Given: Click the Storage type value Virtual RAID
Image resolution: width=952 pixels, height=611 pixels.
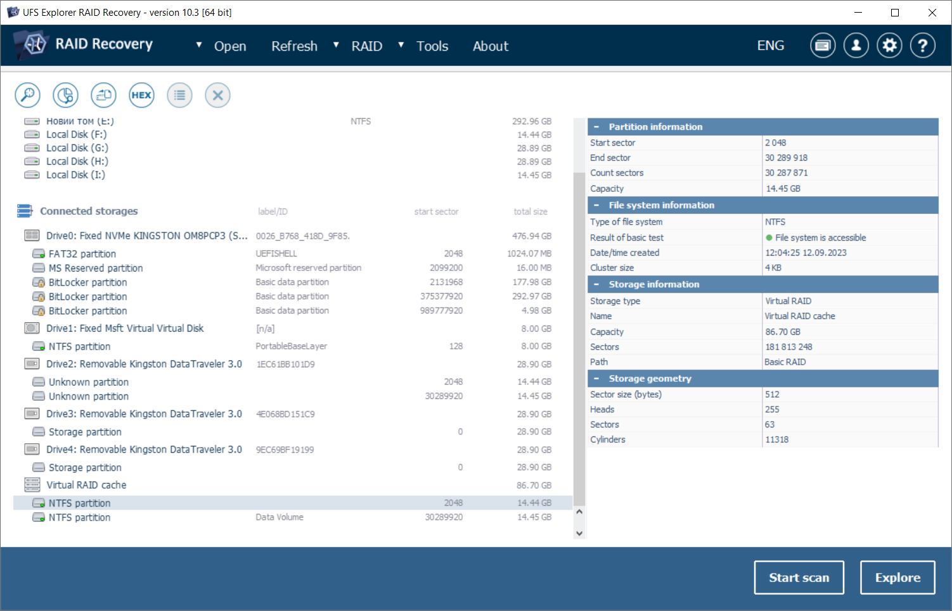Looking at the screenshot, I should (788, 301).
